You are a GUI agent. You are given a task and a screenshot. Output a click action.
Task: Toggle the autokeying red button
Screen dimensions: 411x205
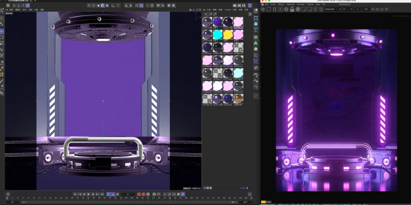click(144, 194)
